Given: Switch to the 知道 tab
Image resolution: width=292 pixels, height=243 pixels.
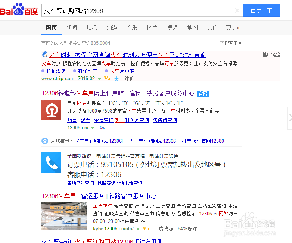Looking at the screenshot, I should click(x=112, y=28).
